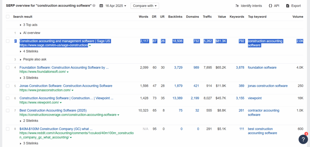
Task: Check the box for Jonas Construction Software result
Action: click(8, 86)
